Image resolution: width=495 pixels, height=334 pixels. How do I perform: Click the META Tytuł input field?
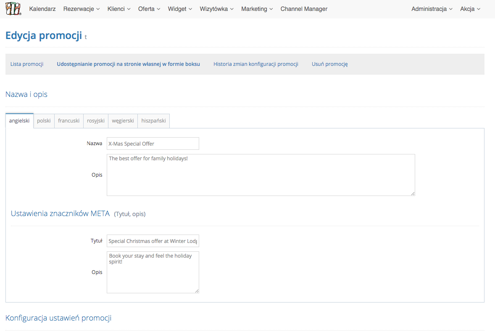pyautogui.click(x=153, y=241)
